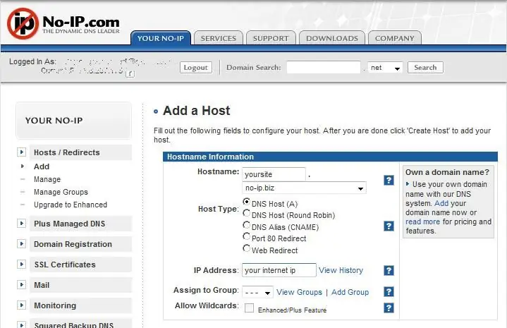Switch to the DOWNLOADS tab
The image size is (507, 328).
coord(332,38)
